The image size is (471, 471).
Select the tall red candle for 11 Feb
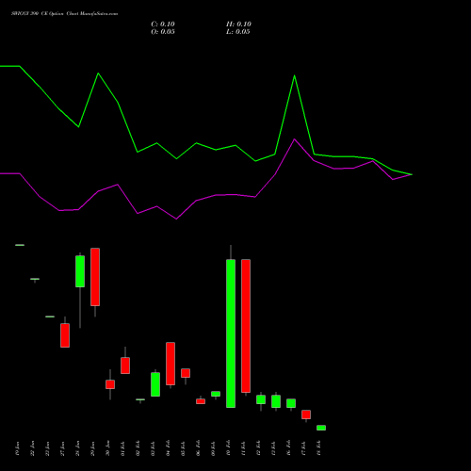click(246, 326)
